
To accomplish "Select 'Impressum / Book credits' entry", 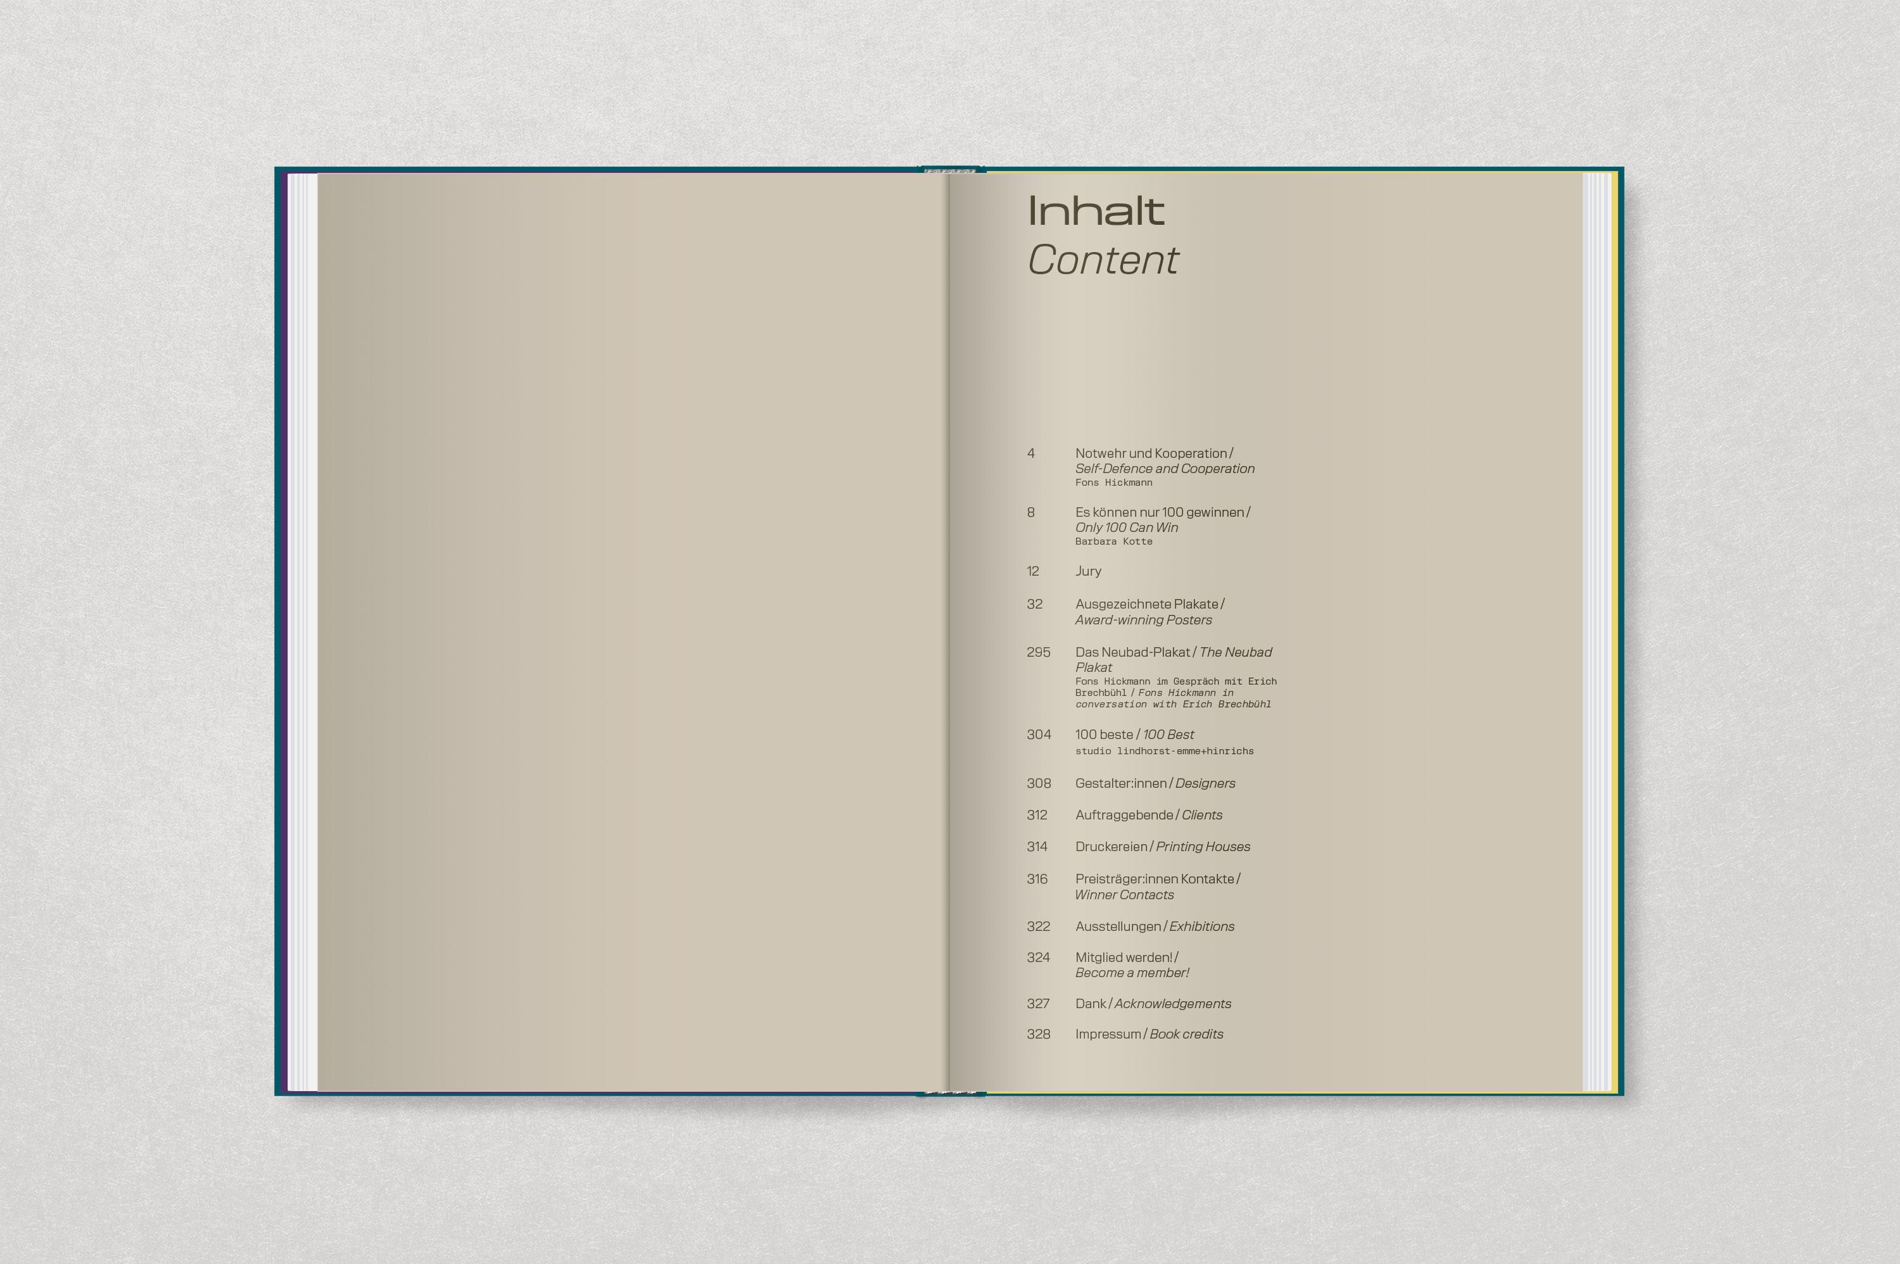I will (1149, 1034).
